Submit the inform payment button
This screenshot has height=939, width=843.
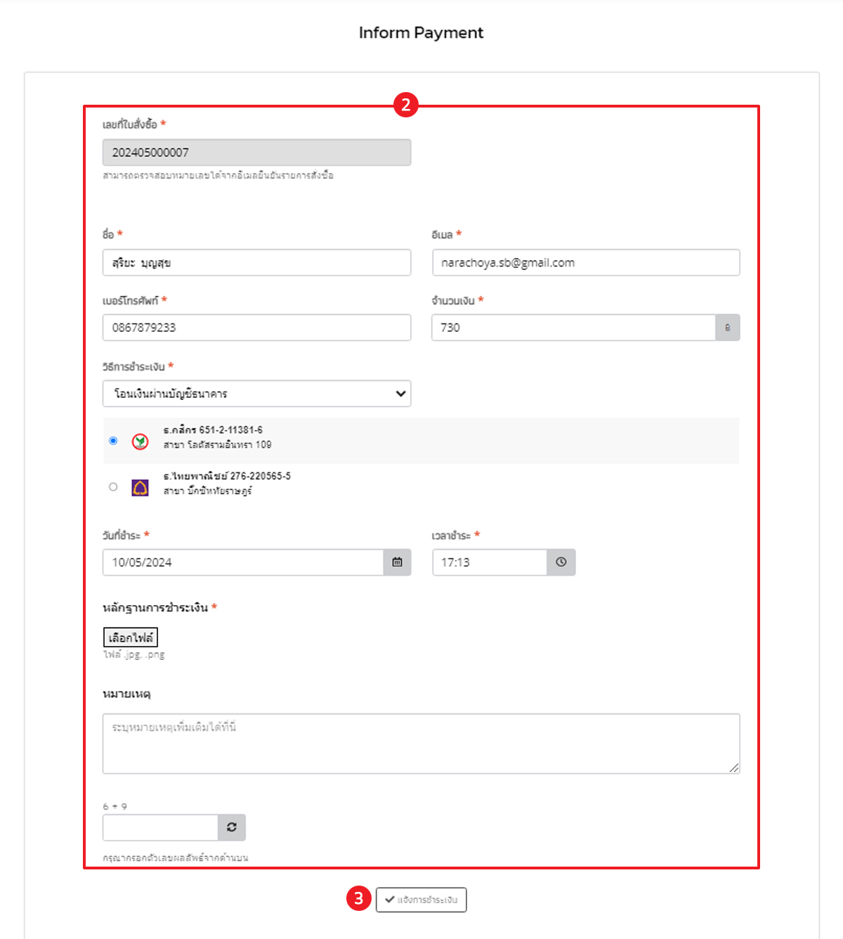421,900
